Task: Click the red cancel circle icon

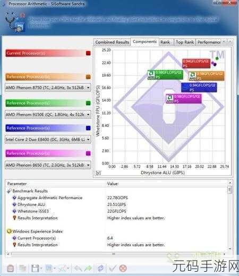Action: [123, 269]
